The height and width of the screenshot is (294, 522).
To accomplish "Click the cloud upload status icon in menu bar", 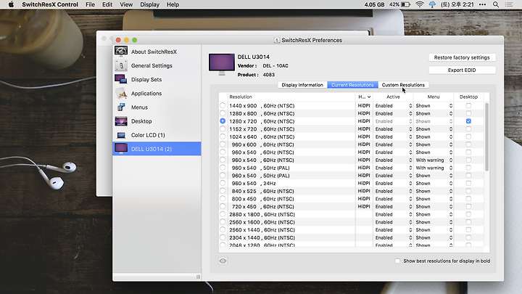I will pos(432,4).
